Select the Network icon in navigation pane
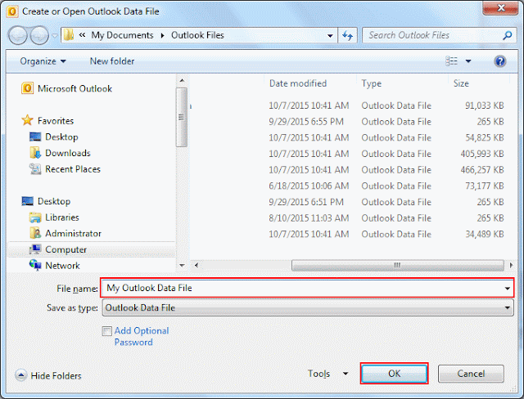This screenshot has height=399, width=524. [x=35, y=265]
